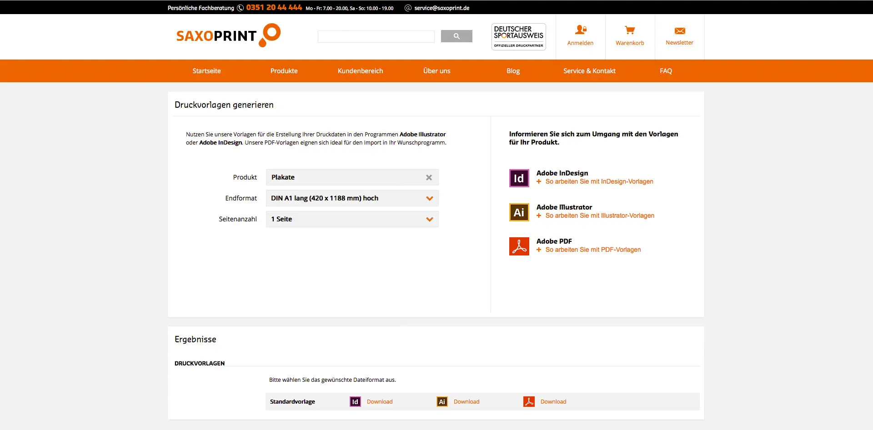Click the service@saxoprint.de email link

[x=442, y=8]
